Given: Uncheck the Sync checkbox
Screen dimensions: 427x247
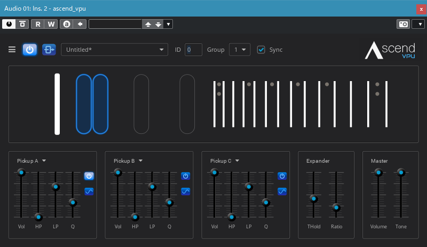Looking at the screenshot, I should (x=261, y=50).
